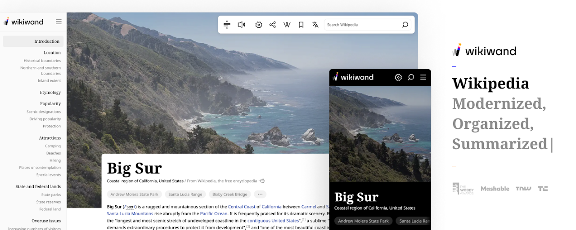Click the Mashable logo
Image resolution: width=576 pixels, height=230 pixels.
click(x=495, y=189)
